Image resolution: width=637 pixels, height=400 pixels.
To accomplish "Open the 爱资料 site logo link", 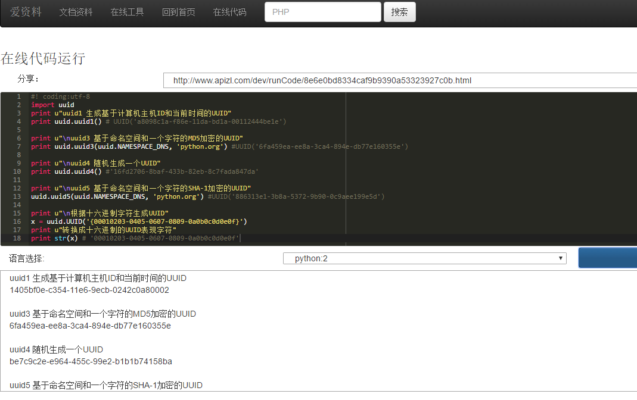I will (26, 12).
